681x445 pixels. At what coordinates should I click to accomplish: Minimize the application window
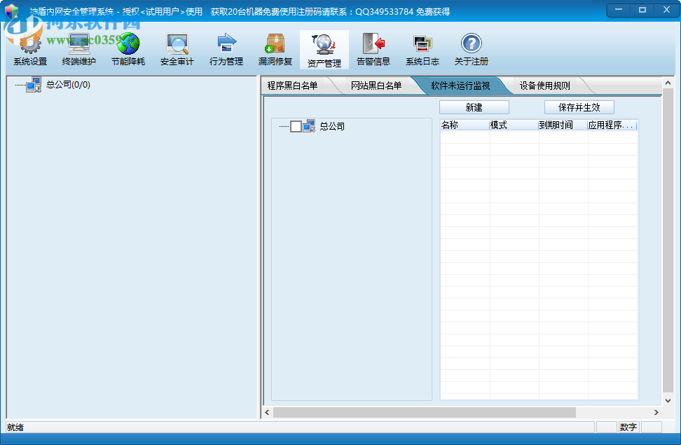(x=619, y=10)
